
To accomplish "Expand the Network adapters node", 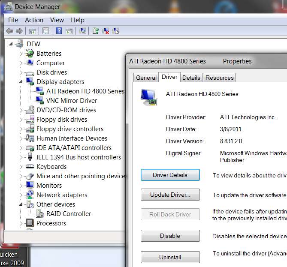I will click(x=21, y=195).
